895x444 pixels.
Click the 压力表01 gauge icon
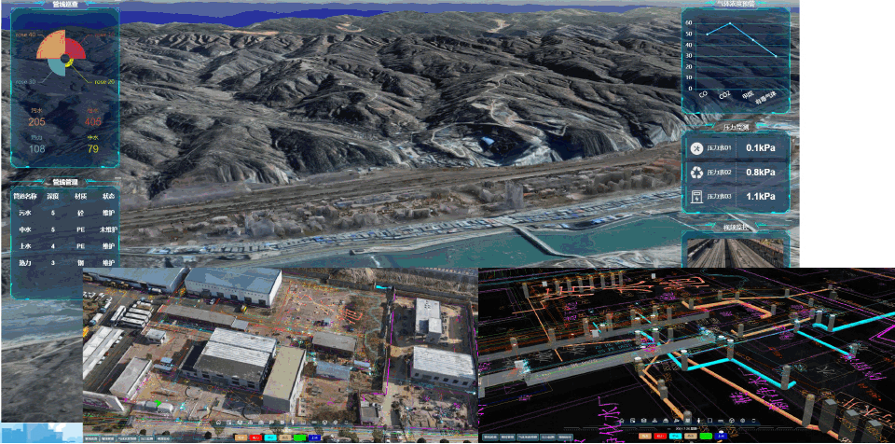[x=696, y=147]
